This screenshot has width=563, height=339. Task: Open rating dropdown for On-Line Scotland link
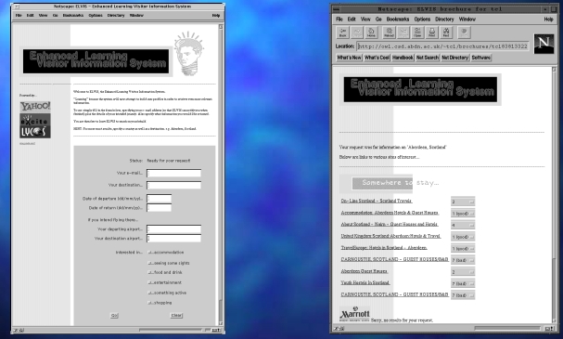point(463,202)
